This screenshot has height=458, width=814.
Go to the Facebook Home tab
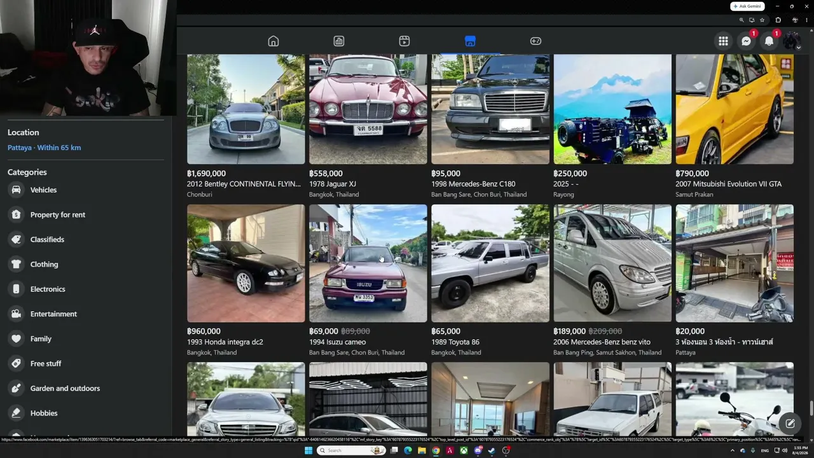pos(273,41)
